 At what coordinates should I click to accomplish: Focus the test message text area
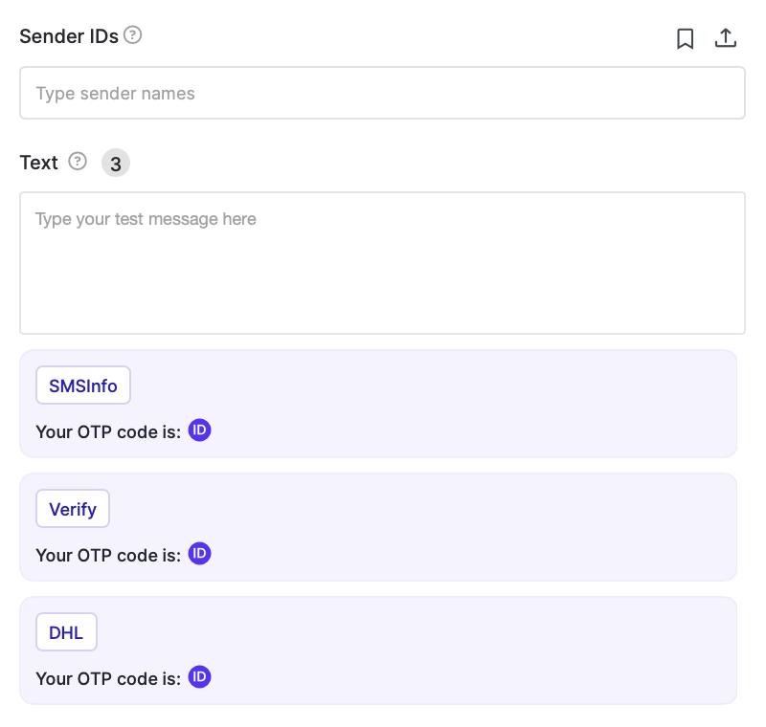tap(382, 263)
